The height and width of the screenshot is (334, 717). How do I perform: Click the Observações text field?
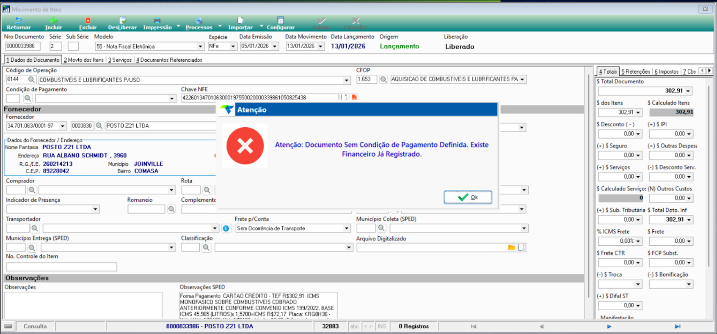83,305
